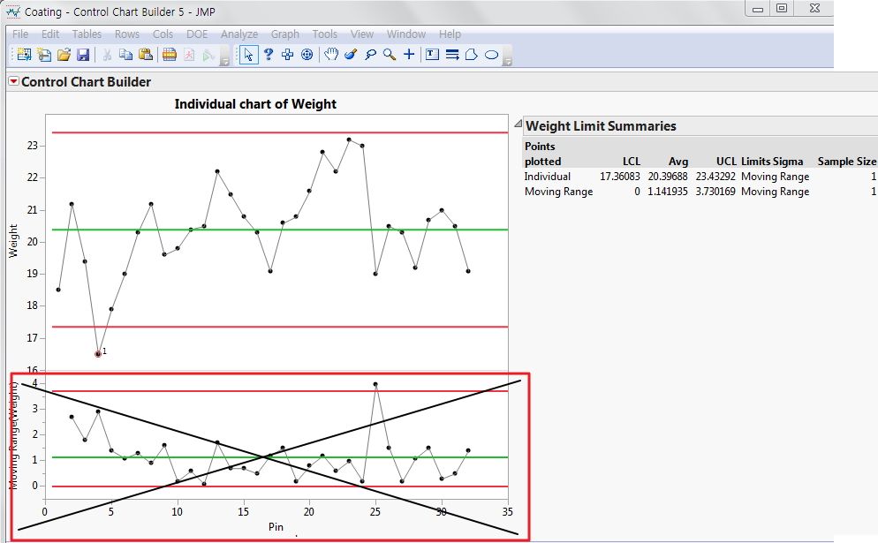Open the Analyze menu
878x543 pixels.
point(239,34)
